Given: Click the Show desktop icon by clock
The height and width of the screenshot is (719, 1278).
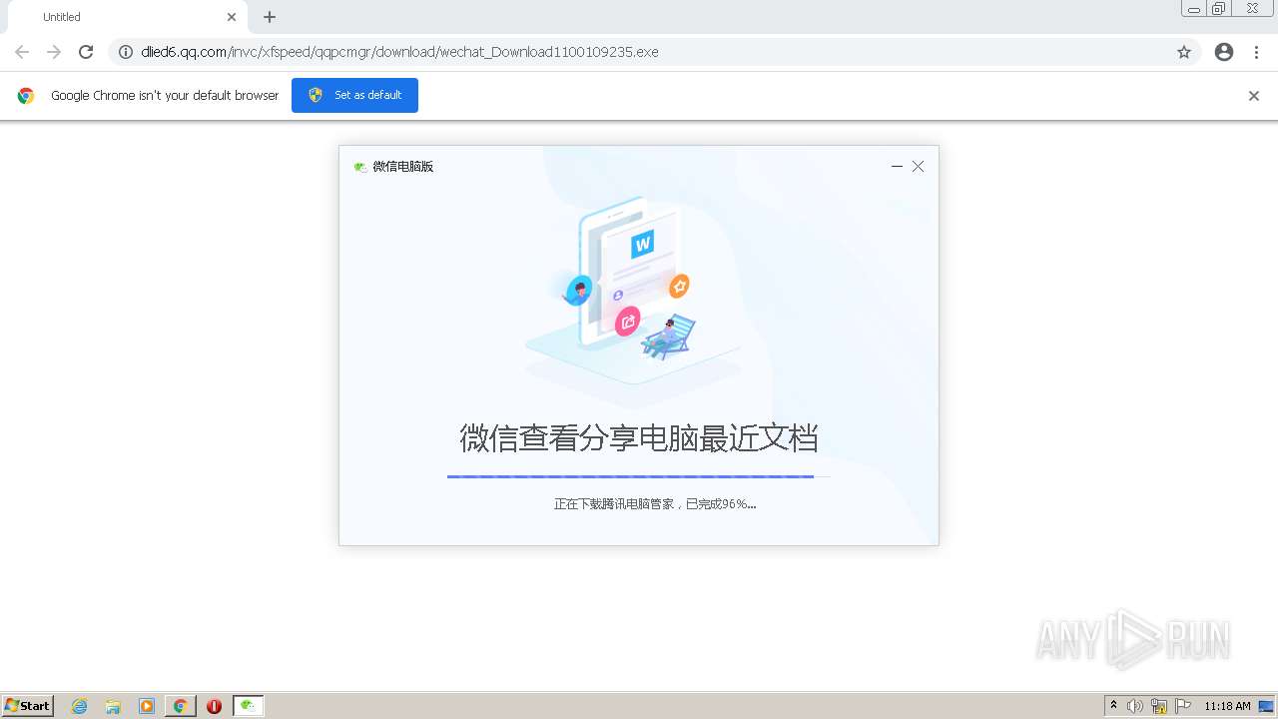Looking at the screenshot, I should pyautogui.click(x=1266, y=706).
